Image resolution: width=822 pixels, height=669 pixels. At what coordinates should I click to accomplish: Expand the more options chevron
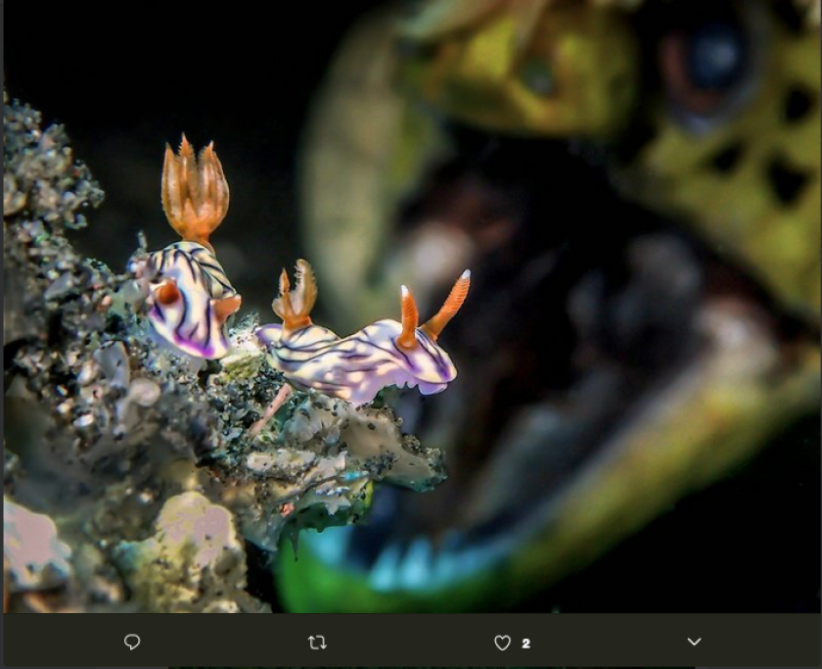(694, 642)
